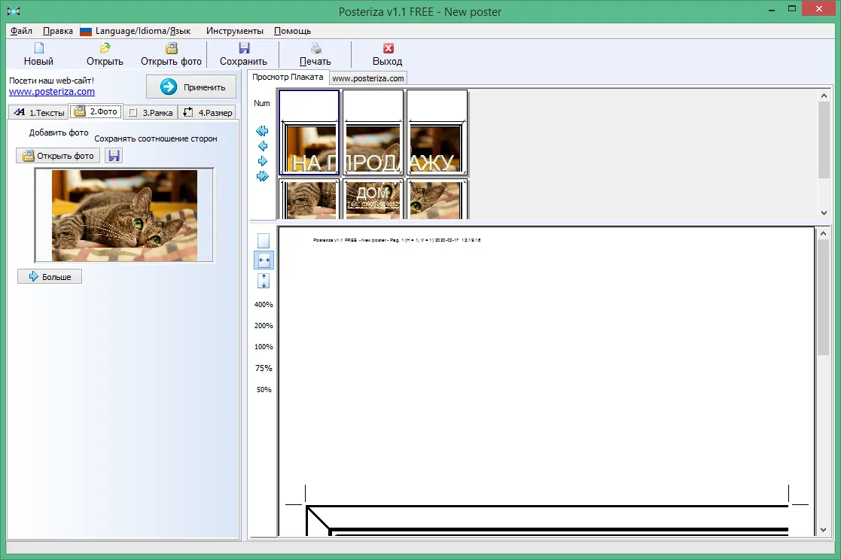
Task: Switch to the 3.Рамка tab
Action: click(x=151, y=113)
